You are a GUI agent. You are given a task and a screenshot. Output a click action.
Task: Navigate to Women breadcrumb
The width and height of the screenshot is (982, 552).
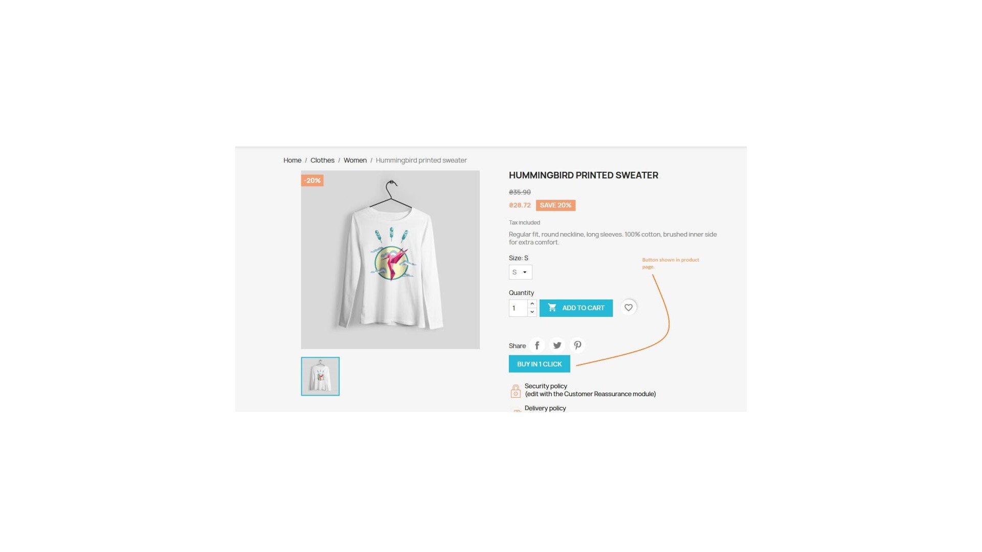[x=355, y=160]
